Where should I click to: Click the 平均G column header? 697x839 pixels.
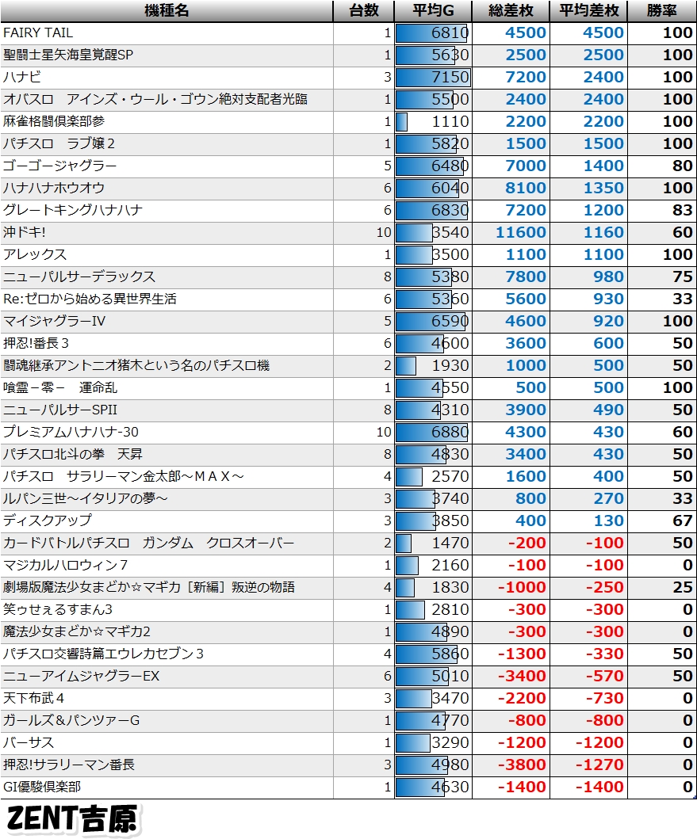click(x=434, y=11)
